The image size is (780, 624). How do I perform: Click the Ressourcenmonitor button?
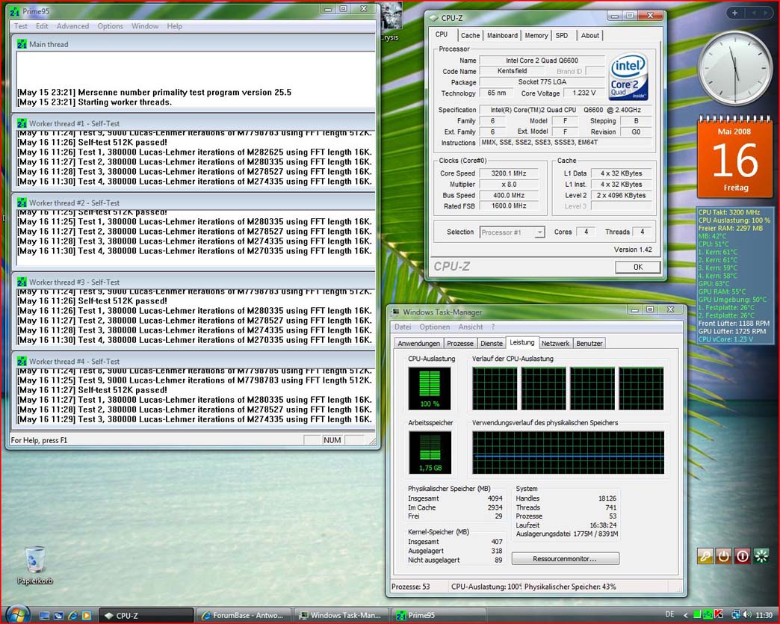(565, 558)
